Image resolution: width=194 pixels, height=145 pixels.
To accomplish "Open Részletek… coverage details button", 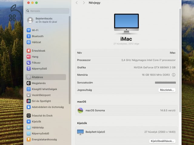I will click(x=167, y=90).
